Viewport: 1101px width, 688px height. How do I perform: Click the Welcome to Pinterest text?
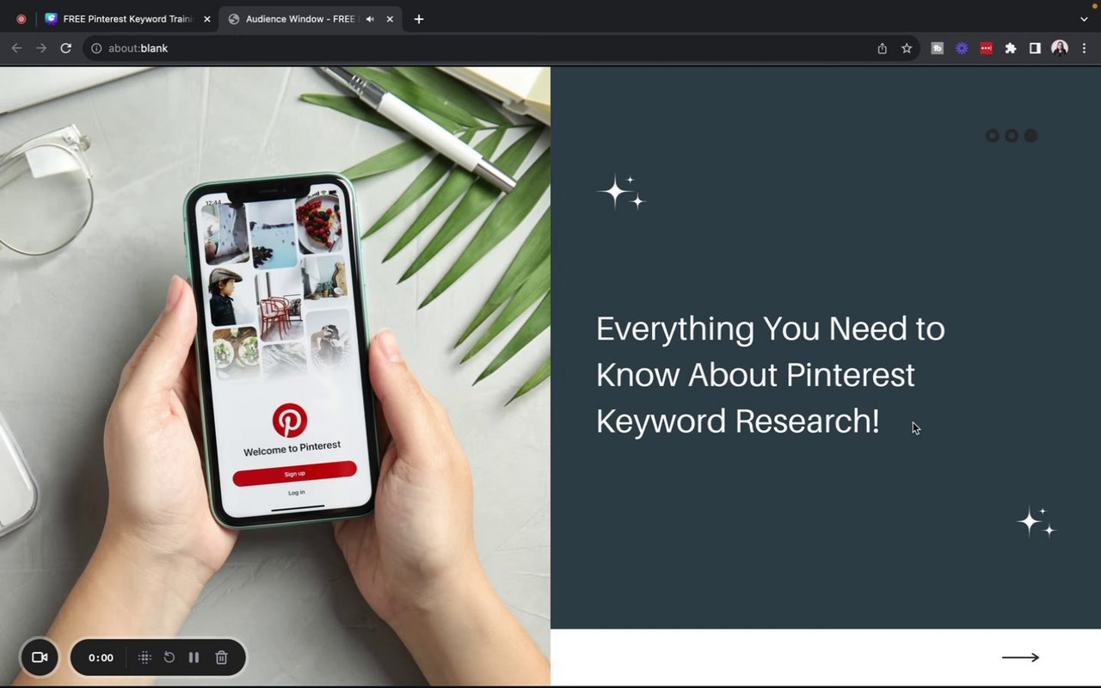292,448
